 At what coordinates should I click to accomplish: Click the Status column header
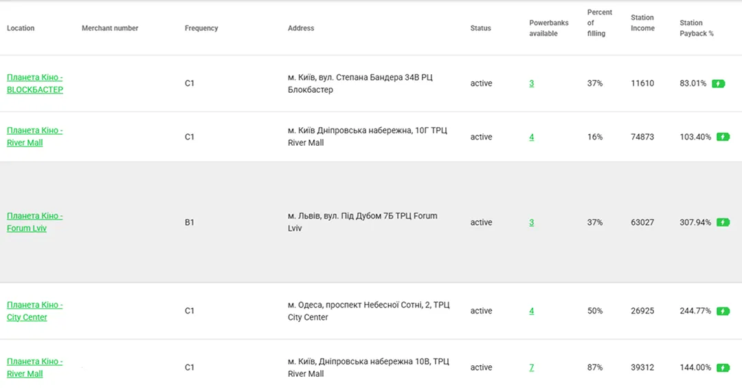pyautogui.click(x=480, y=28)
